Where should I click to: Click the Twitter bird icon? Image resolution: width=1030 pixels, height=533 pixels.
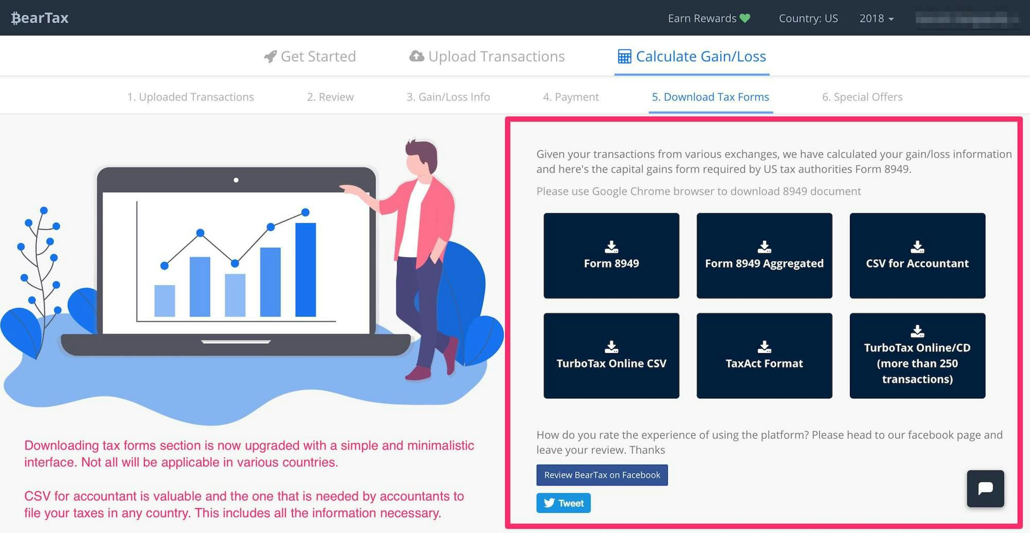549,503
